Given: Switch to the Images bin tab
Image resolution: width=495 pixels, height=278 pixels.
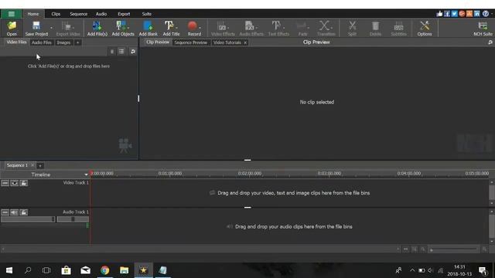Looking at the screenshot, I should coord(63,42).
